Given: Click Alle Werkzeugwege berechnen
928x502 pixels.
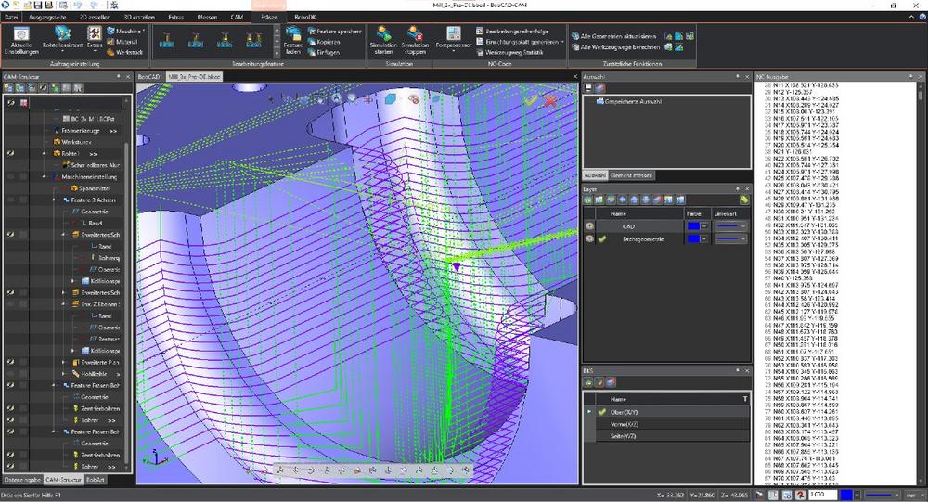Looking at the screenshot, I should pos(619,46).
